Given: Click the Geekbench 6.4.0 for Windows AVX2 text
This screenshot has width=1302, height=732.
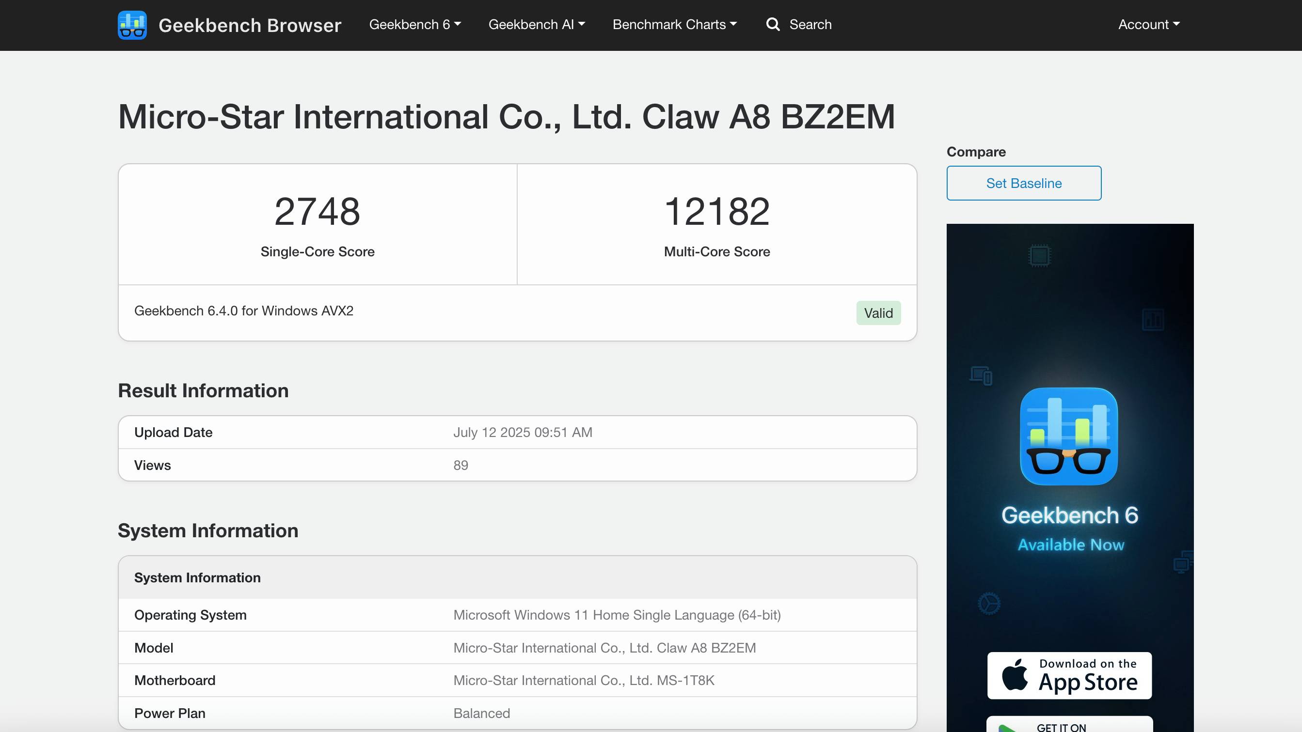Looking at the screenshot, I should [x=244, y=311].
